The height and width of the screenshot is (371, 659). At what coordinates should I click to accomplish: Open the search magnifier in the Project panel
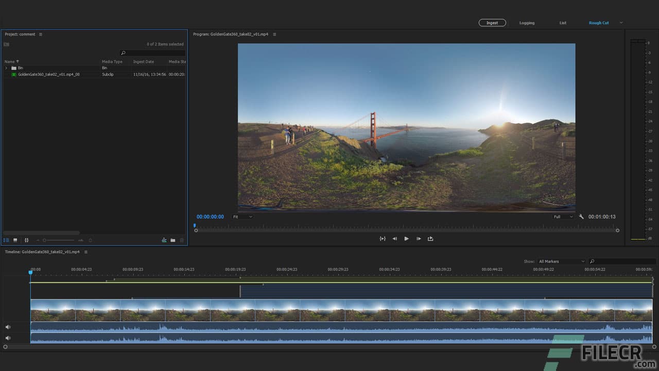[x=123, y=53]
